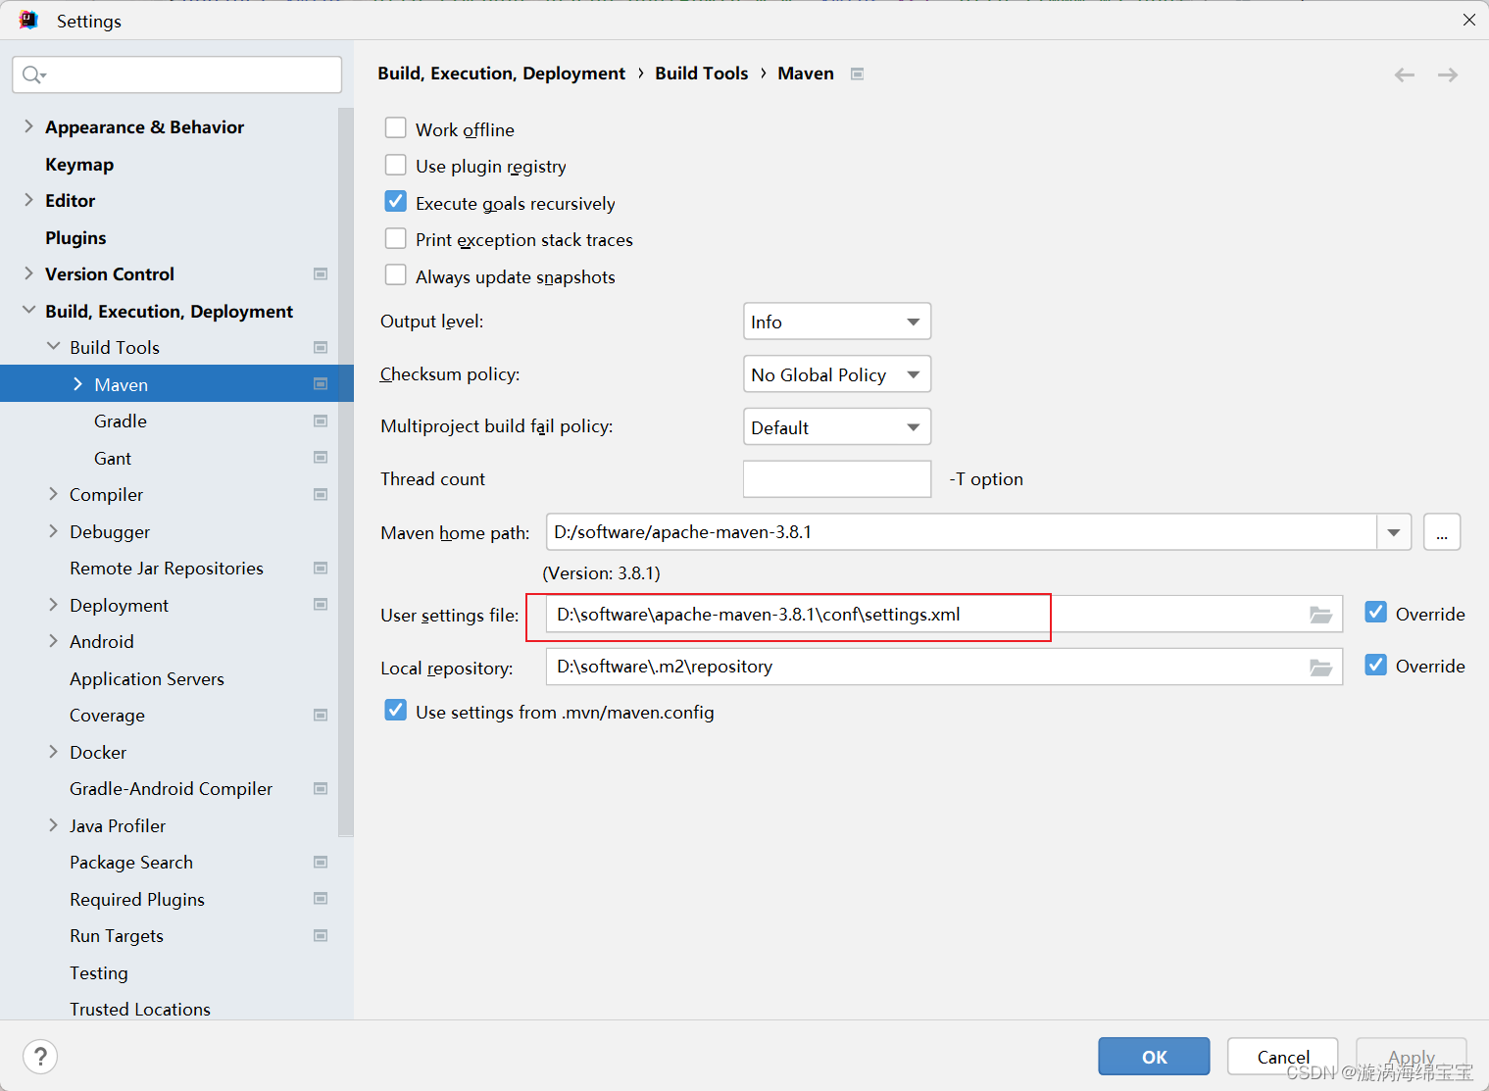Open the help question mark icon
Screen dimensions: 1489x1091
pyautogui.click(x=39, y=1056)
